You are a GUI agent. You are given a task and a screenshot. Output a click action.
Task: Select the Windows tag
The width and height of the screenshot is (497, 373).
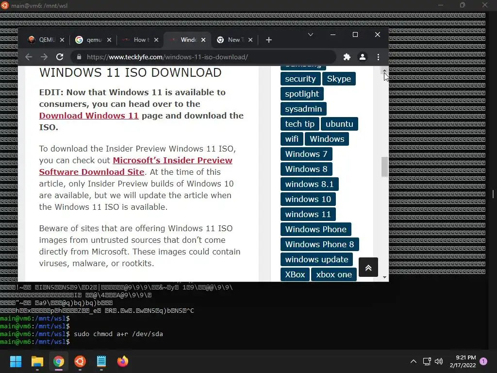327,139
